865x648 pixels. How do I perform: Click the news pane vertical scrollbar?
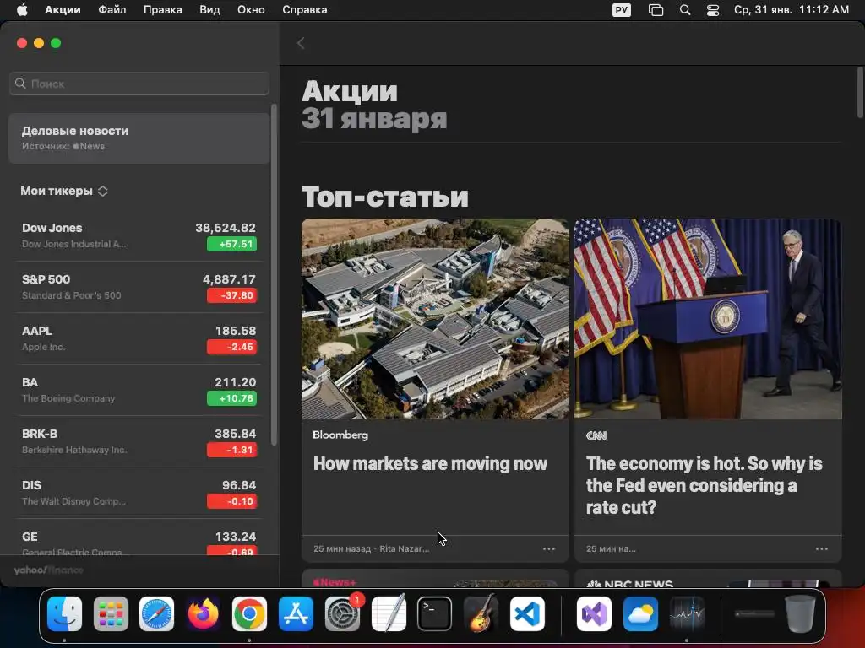coord(860,92)
